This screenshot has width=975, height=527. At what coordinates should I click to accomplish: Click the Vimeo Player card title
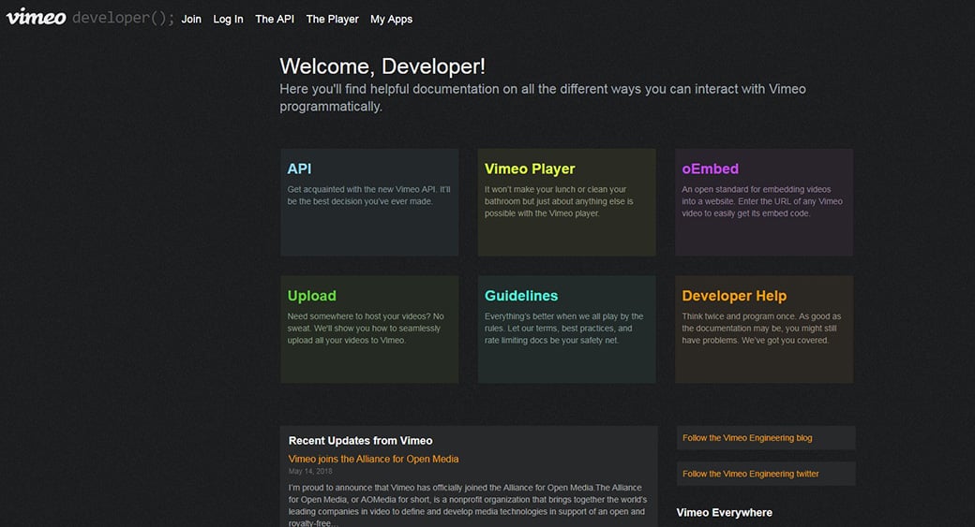(530, 169)
